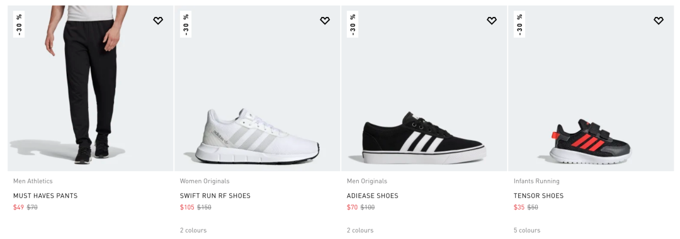The height and width of the screenshot is (239, 680).
Task: Save Adiease Shoes with the heart icon
Action: [x=491, y=20]
